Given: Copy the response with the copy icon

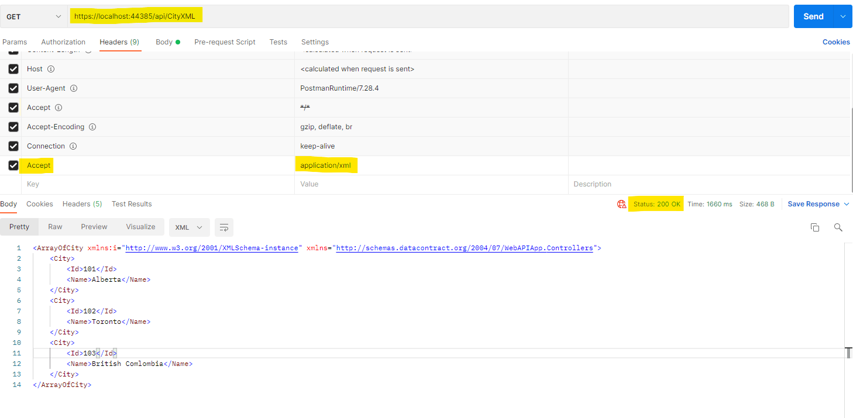Looking at the screenshot, I should click(x=815, y=227).
